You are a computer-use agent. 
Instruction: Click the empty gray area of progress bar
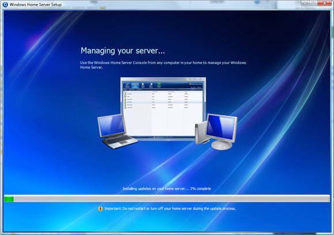pos(172,199)
